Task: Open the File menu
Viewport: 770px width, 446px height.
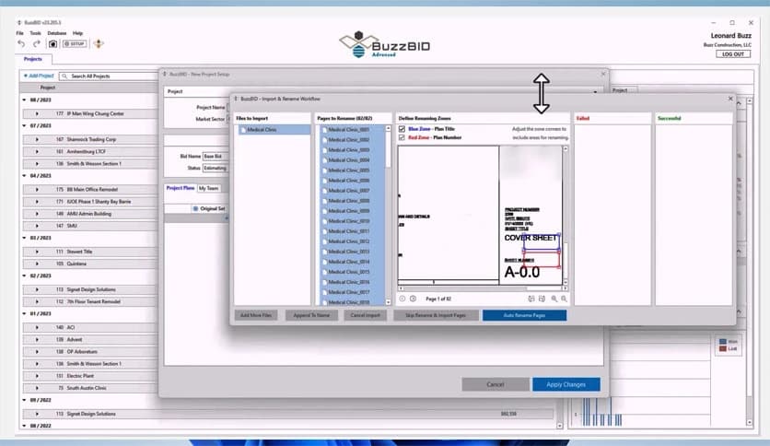Action: pos(19,33)
